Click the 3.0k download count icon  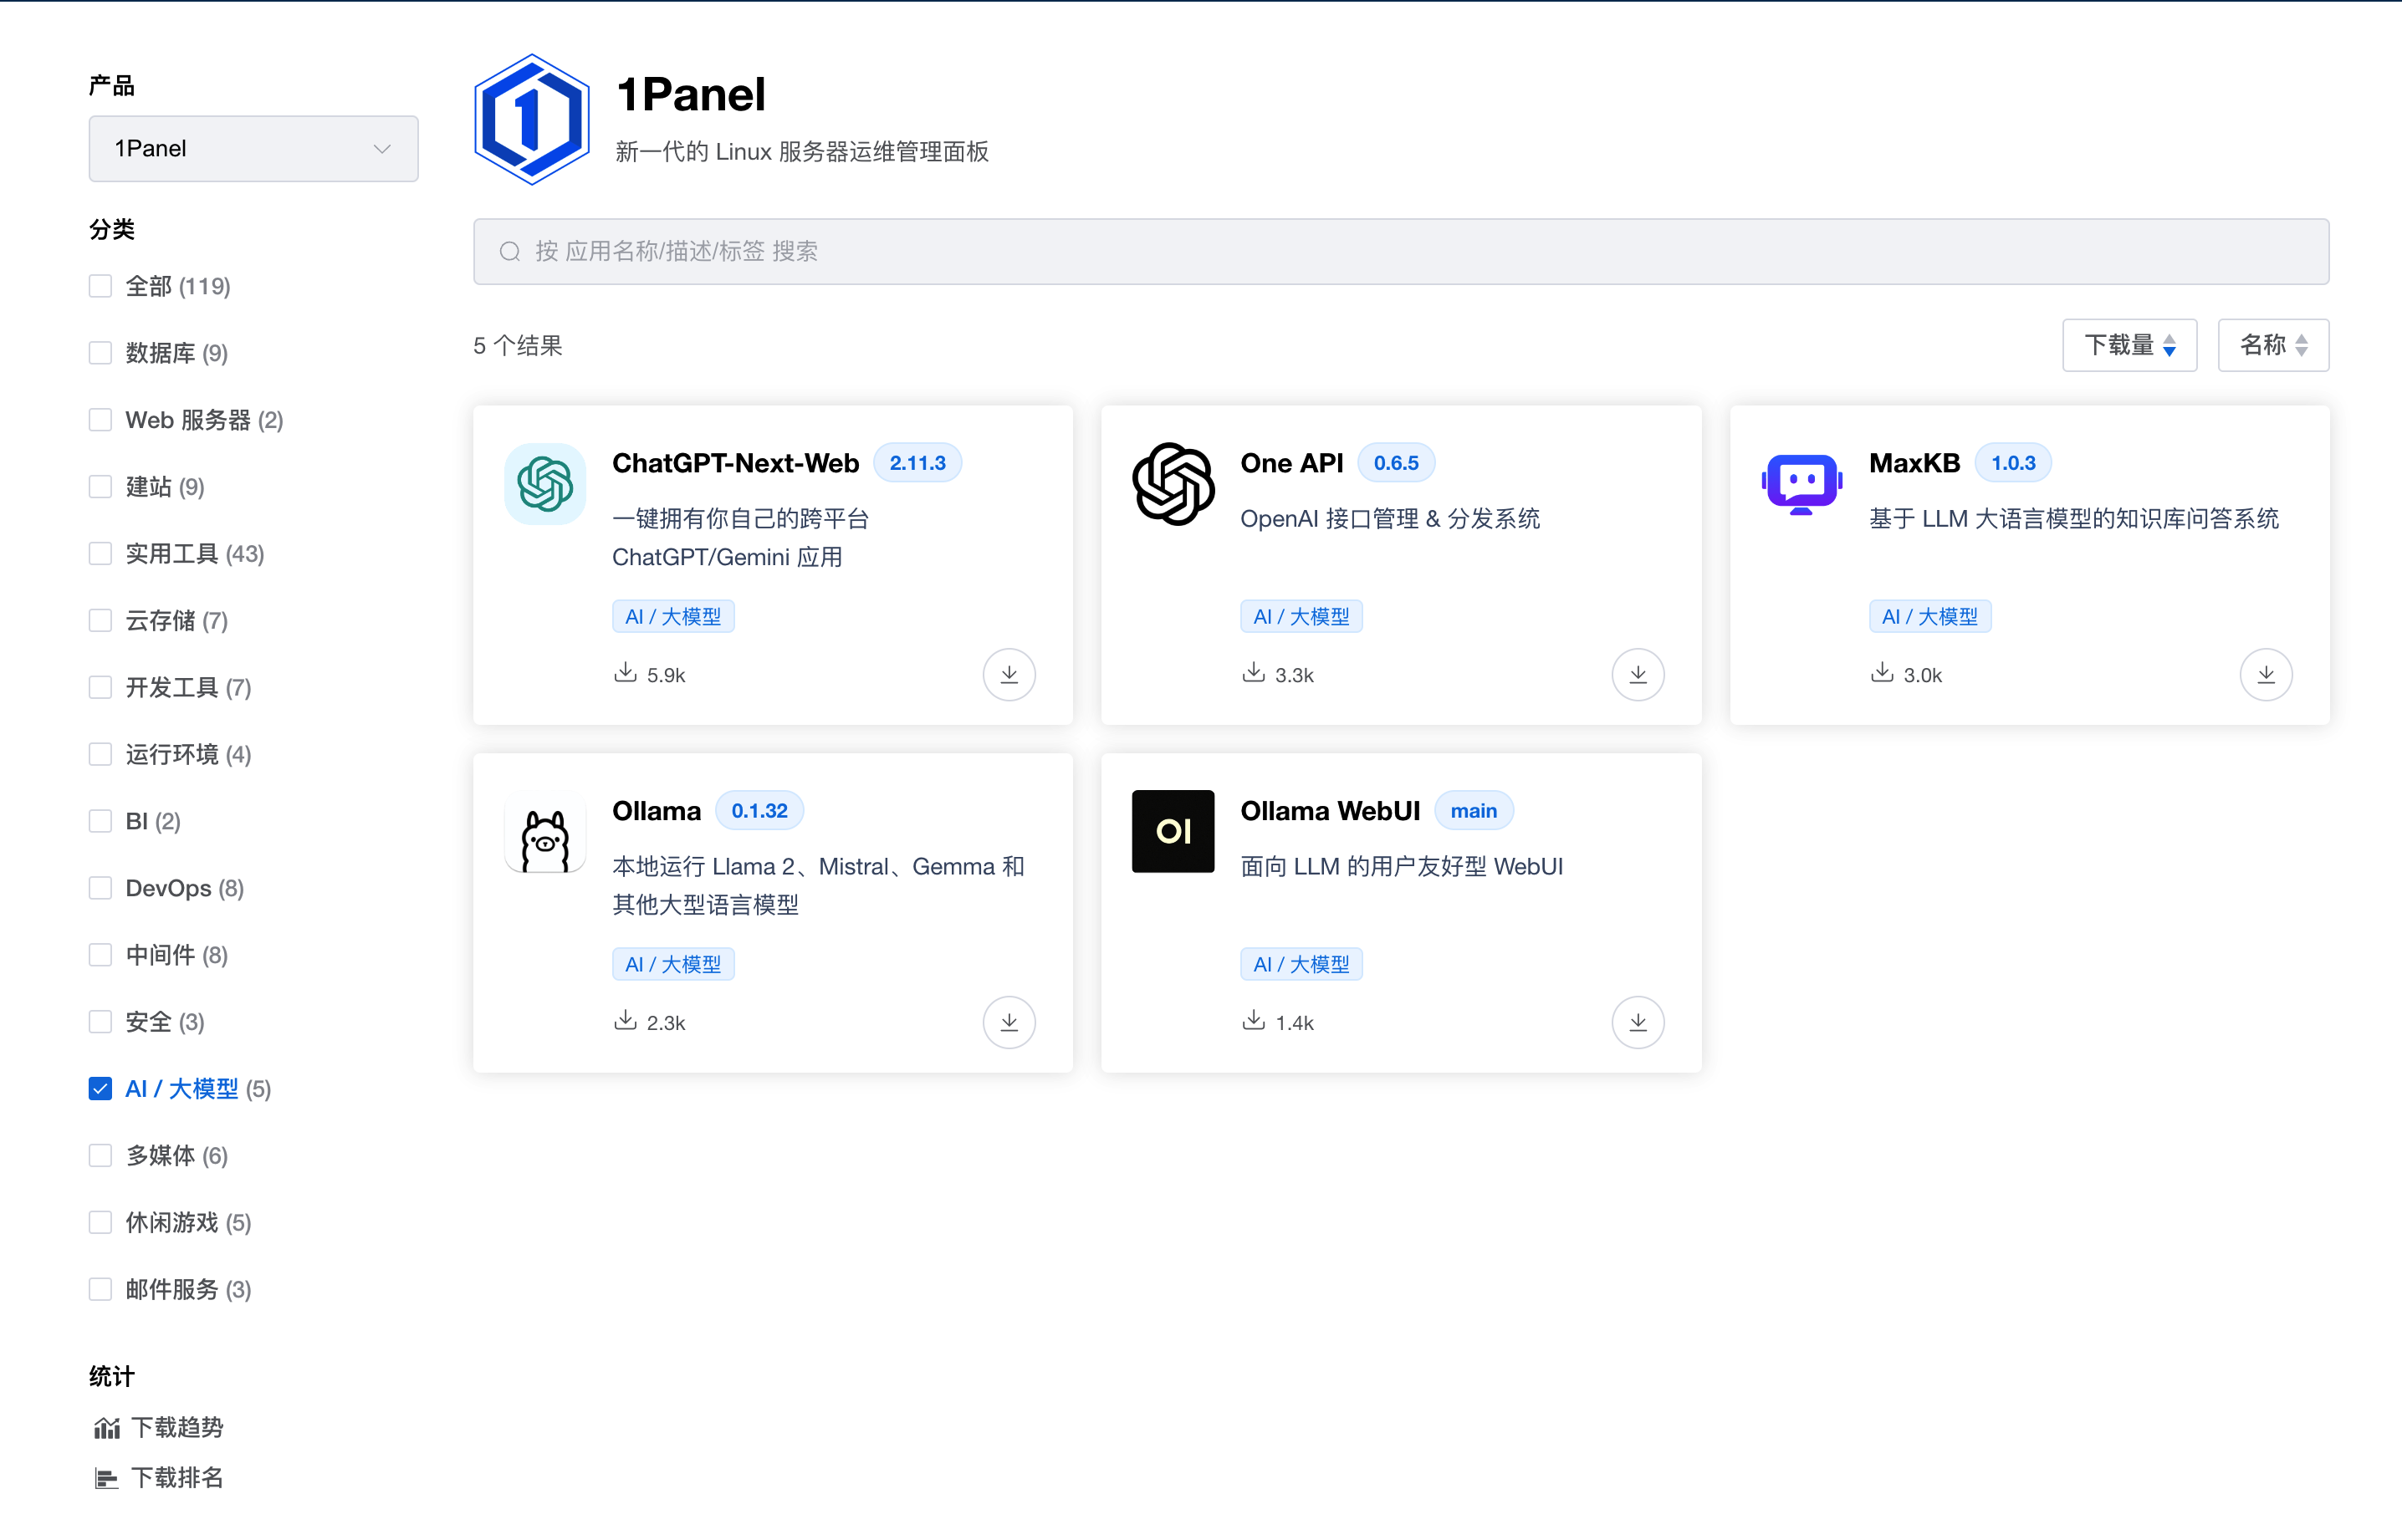pyautogui.click(x=1882, y=672)
